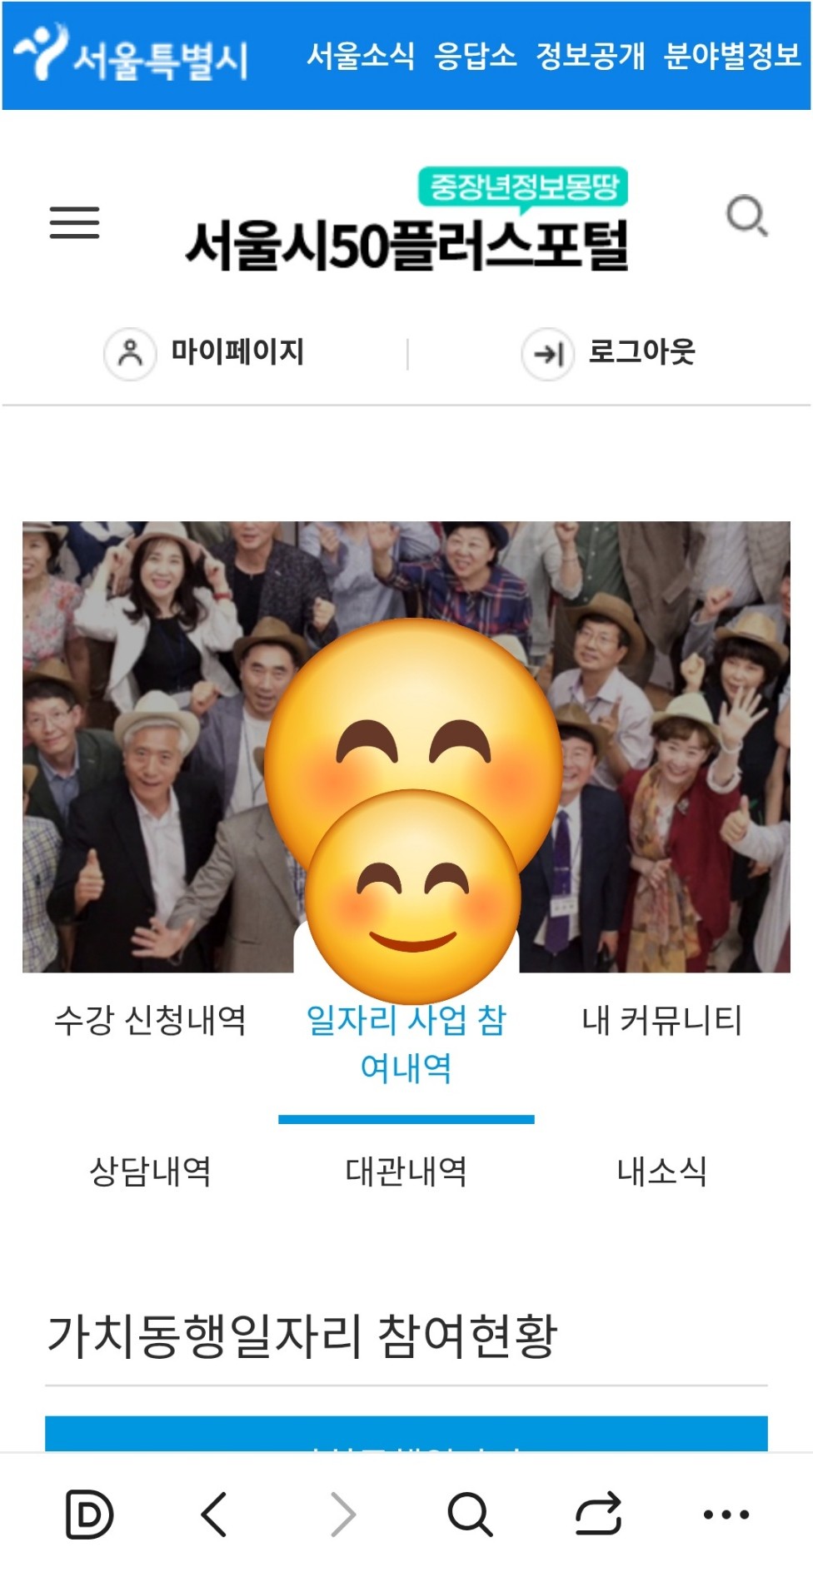Tap the 로그아웃 arrow icon

click(x=547, y=355)
